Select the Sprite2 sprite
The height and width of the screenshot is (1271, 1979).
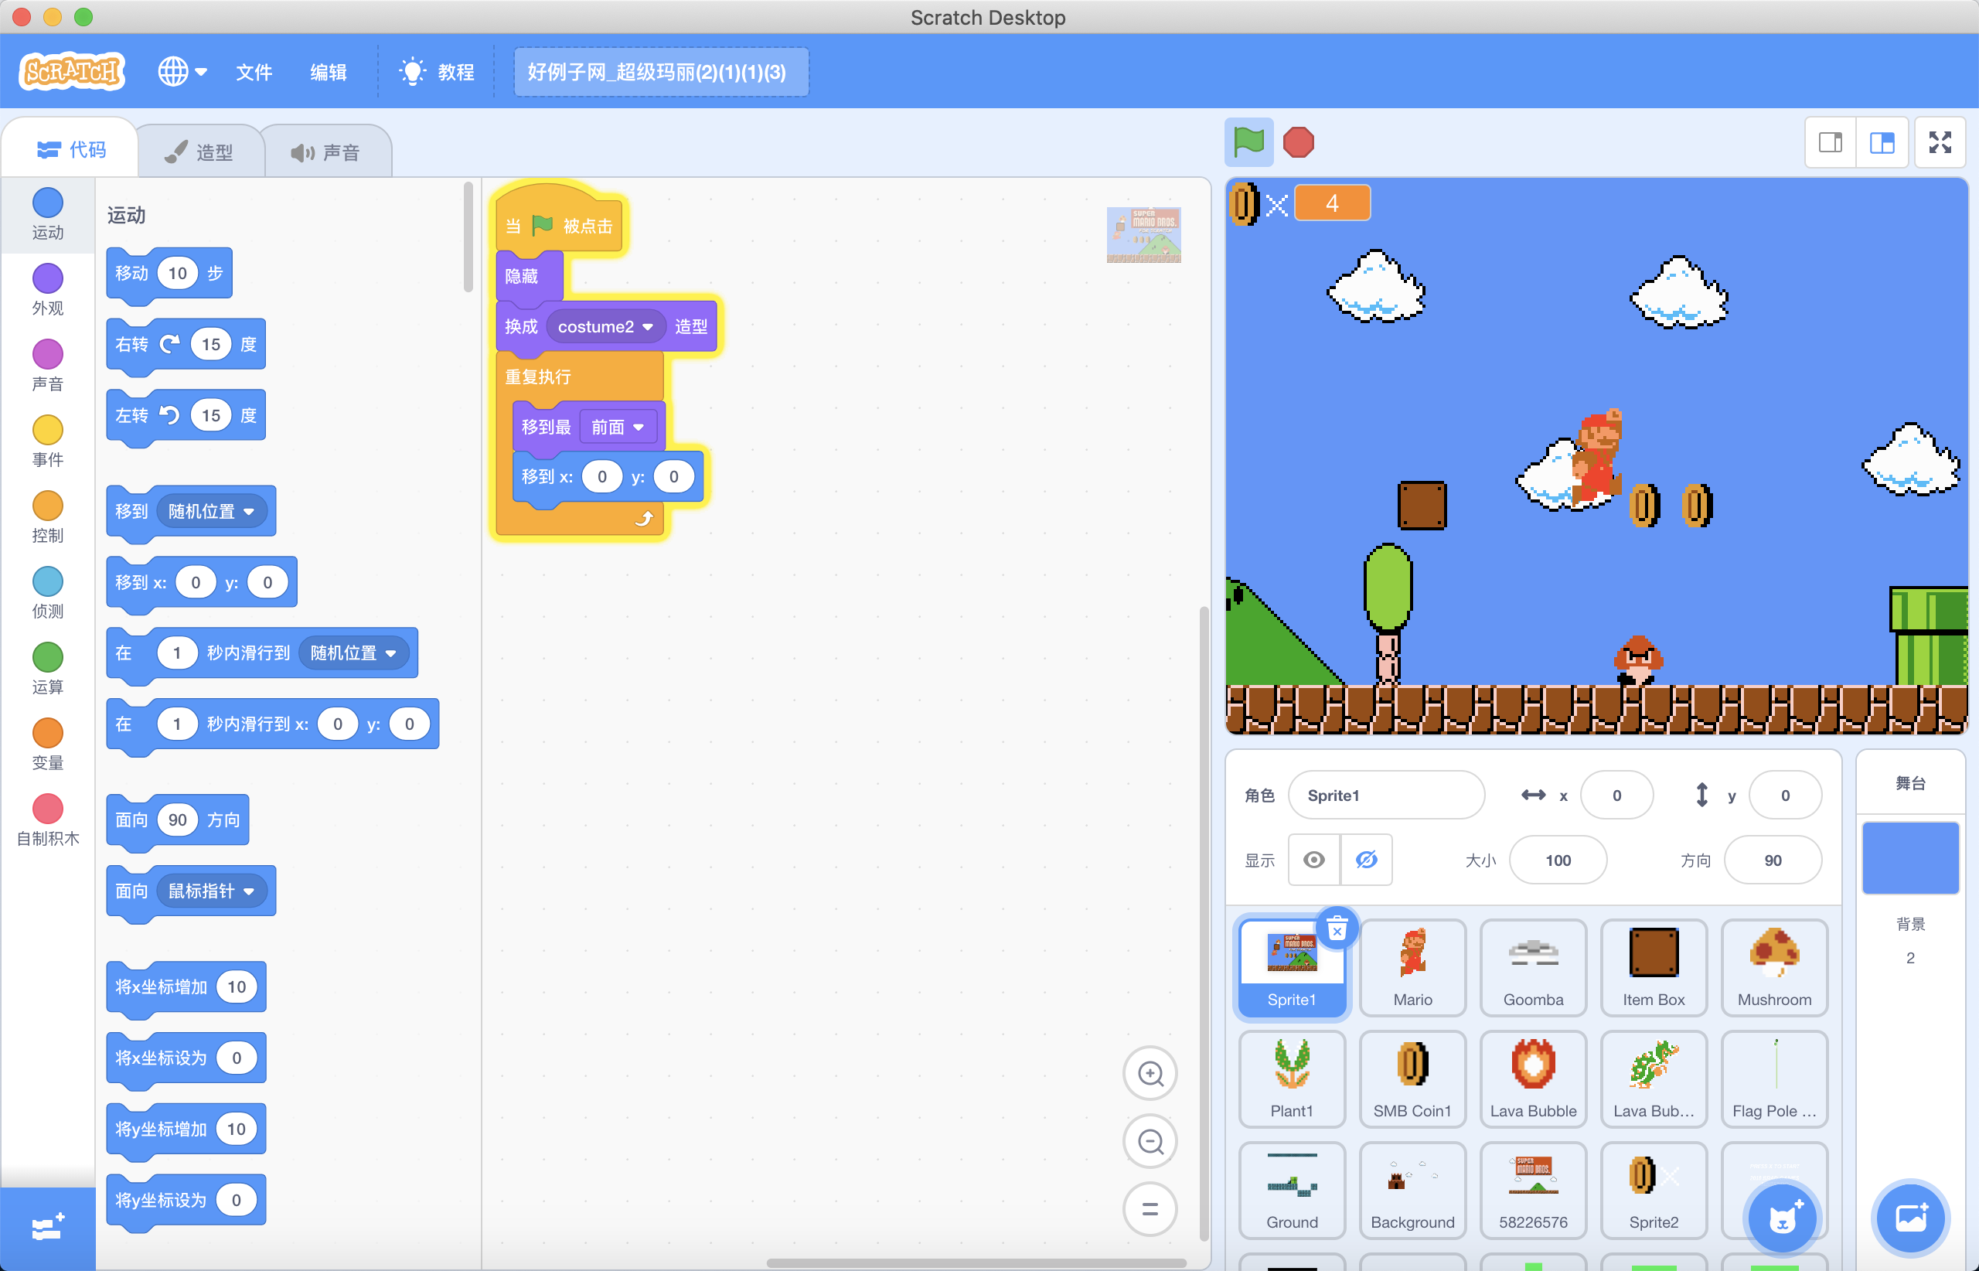(x=1653, y=1190)
